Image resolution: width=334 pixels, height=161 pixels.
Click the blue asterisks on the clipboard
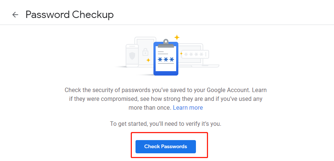point(166,60)
